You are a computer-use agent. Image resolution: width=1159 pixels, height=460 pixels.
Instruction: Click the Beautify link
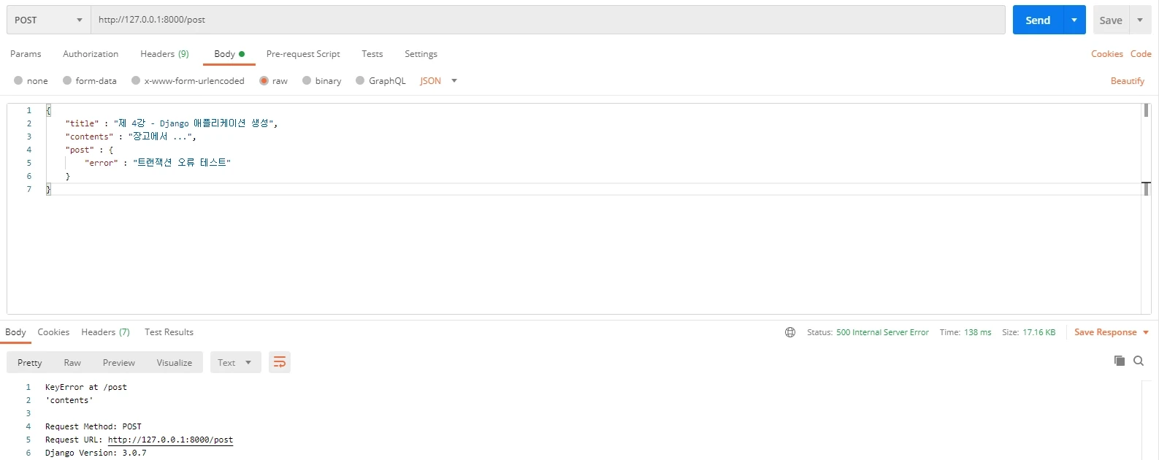(1127, 81)
